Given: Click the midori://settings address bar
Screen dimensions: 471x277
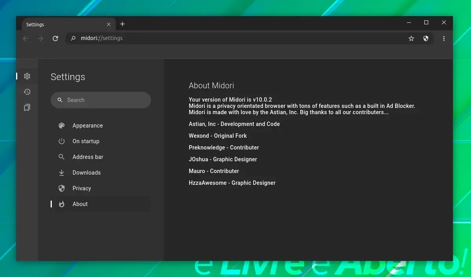Looking at the screenshot, I should coord(235,38).
